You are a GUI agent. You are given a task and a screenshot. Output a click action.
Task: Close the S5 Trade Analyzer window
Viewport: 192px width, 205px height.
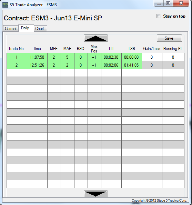[x=181, y=3]
